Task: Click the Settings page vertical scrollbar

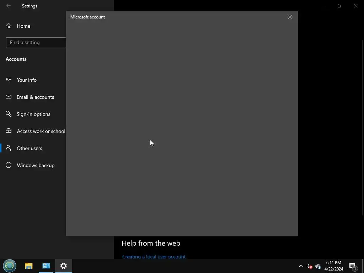Action: (x=363, y=128)
